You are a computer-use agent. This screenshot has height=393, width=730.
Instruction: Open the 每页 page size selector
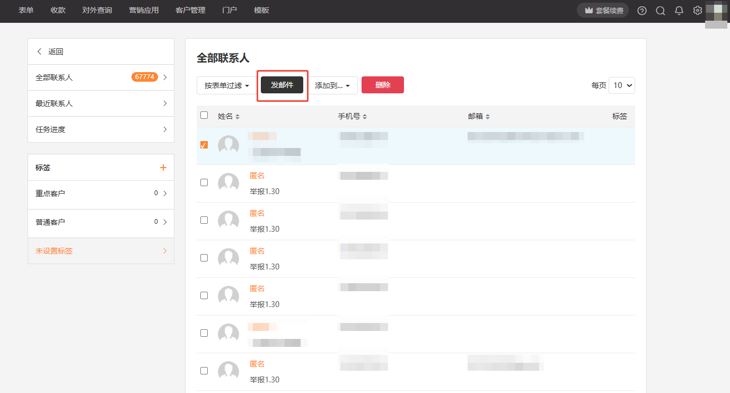(x=621, y=85)
